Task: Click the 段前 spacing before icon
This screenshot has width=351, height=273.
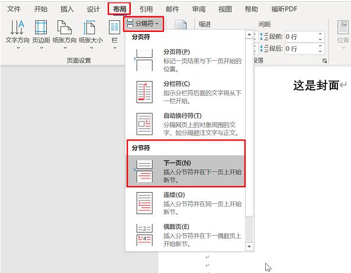Action: click(x=264, y=37)
